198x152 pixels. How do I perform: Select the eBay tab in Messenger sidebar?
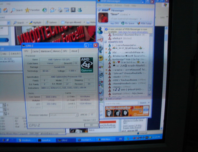coord(101,67)
